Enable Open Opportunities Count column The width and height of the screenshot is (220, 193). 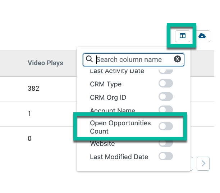166,126
